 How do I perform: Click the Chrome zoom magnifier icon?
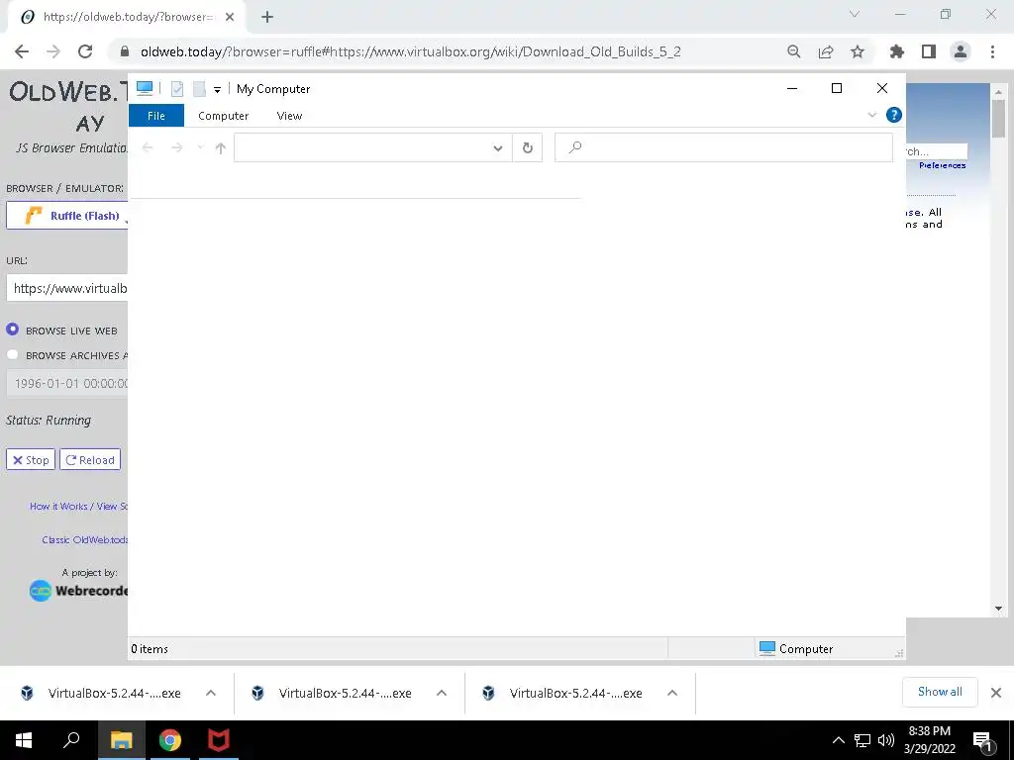click(794, 51)
